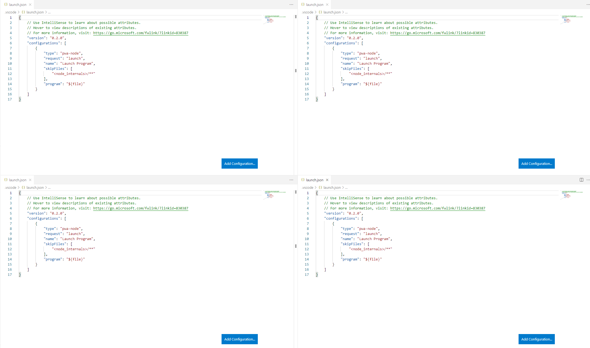Click "skipFiles" key in top-left editor
Viewport: 590px width, 348px height.
pos(55,69)
